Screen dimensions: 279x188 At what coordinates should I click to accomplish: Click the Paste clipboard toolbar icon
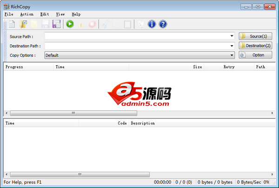127,24
